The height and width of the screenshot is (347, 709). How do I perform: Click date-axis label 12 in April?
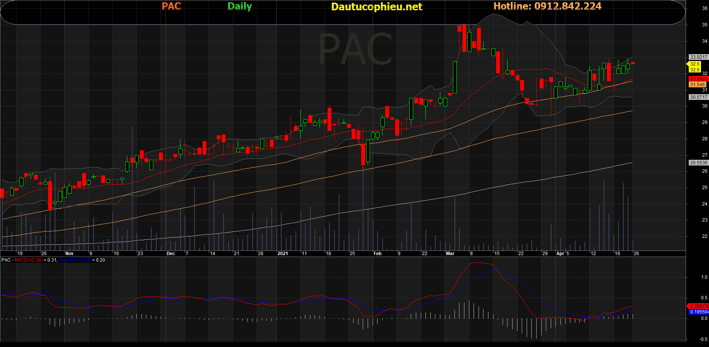tap(593, 254)
